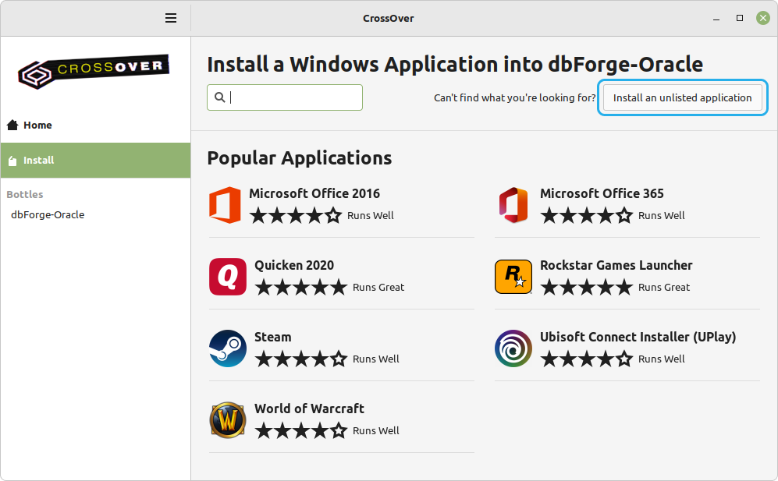The width and height of the screenshot is (778, 481).
Task: Select the Steam icon
Action: 228,348
